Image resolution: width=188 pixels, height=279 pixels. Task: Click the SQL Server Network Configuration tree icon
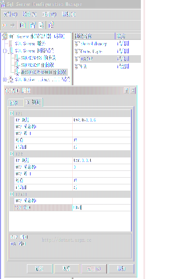(11, 51)
